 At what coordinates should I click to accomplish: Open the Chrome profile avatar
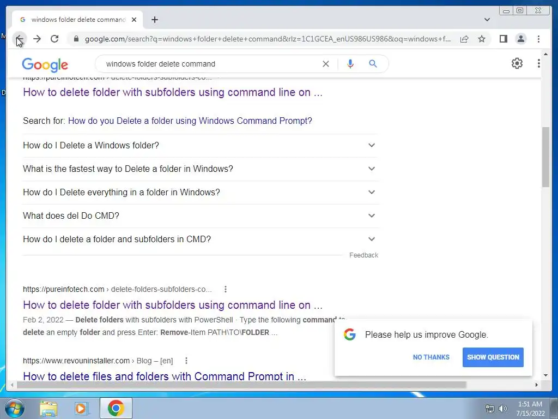(x=521, y=39)
